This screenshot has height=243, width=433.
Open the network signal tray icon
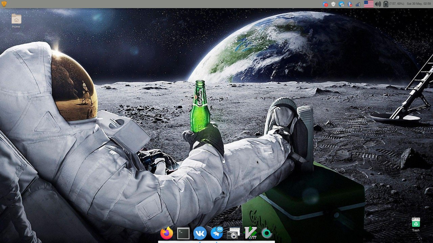(358, 4)
